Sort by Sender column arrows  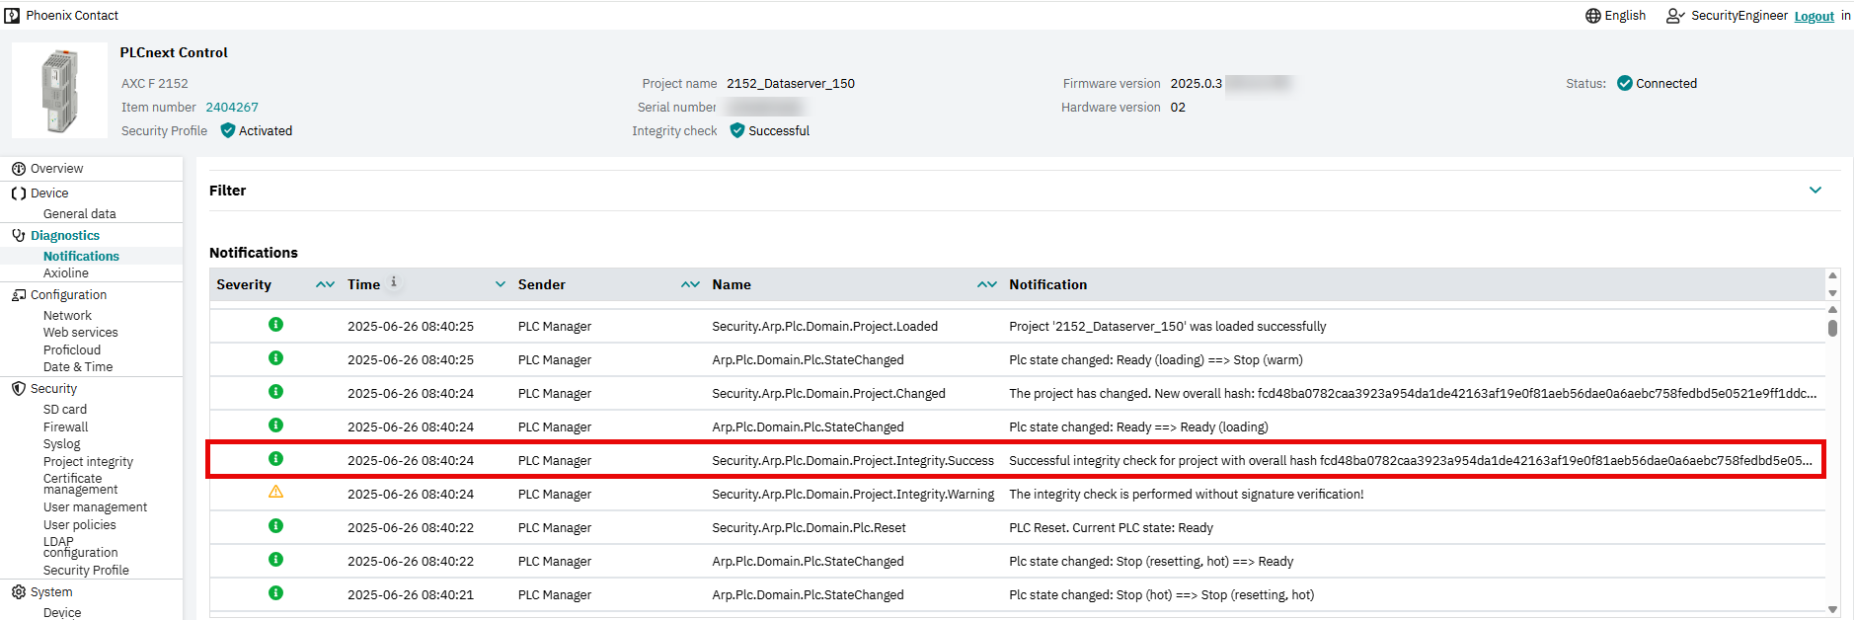coord(690,284)
